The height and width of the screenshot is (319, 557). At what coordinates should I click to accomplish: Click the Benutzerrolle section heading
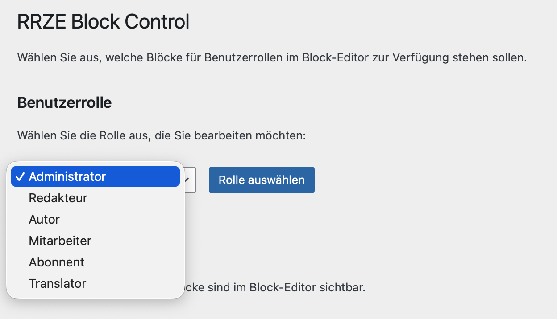tap(64, 102)
